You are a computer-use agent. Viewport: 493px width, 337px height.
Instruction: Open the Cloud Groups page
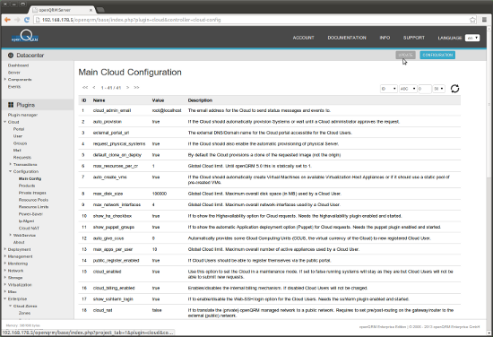(20, 143)
